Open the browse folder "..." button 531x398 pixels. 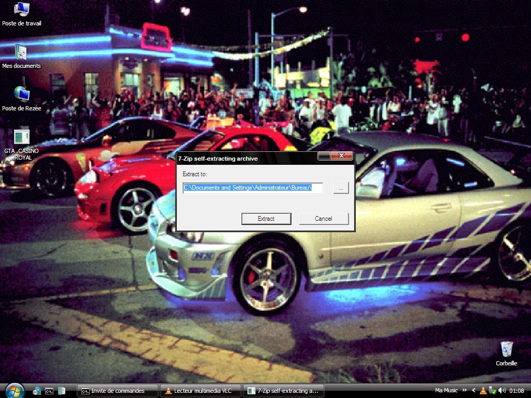[341, 188]
